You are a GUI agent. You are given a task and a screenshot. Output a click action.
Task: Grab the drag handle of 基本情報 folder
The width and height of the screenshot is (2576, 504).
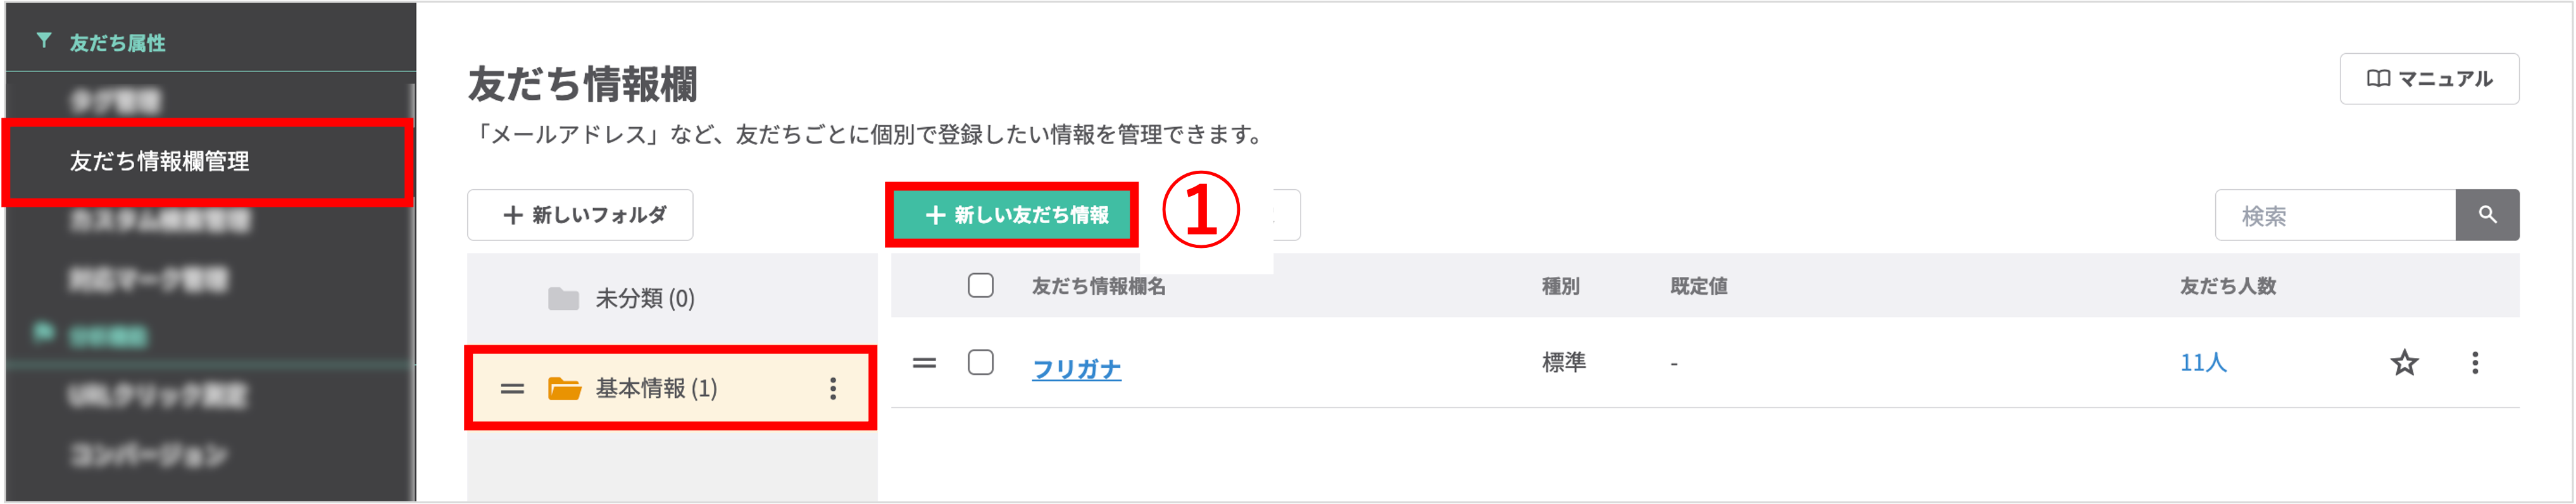[x=512, y=389]
